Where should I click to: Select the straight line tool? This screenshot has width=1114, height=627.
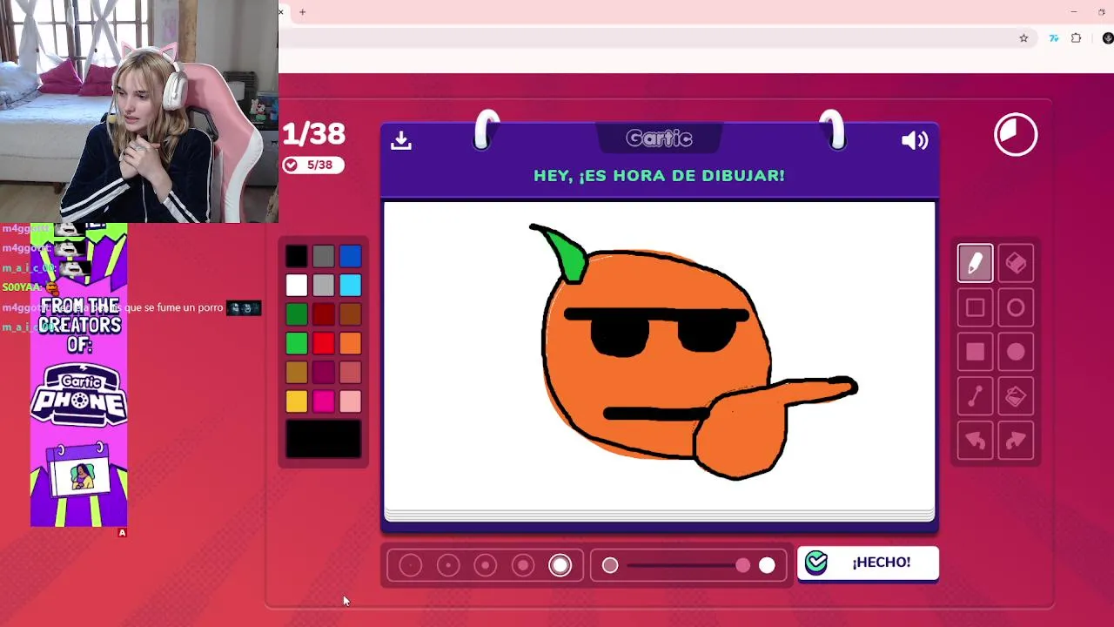click(x=975, y=396)
